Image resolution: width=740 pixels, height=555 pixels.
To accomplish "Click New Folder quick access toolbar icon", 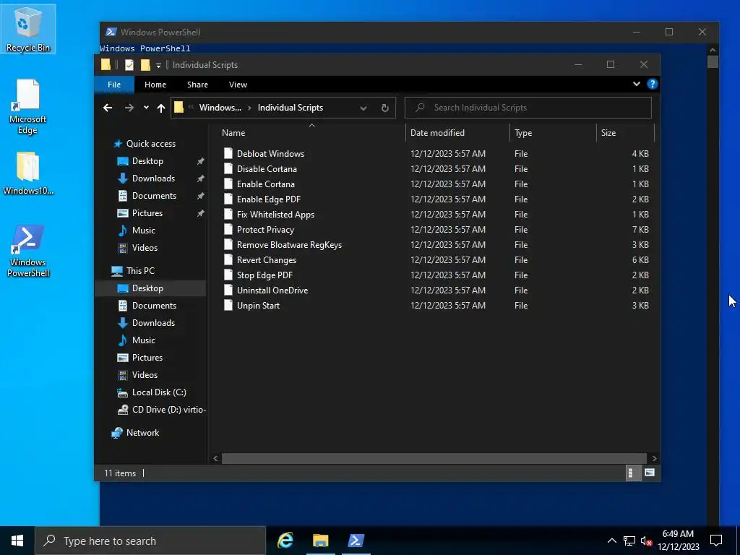I will point(145,65).
